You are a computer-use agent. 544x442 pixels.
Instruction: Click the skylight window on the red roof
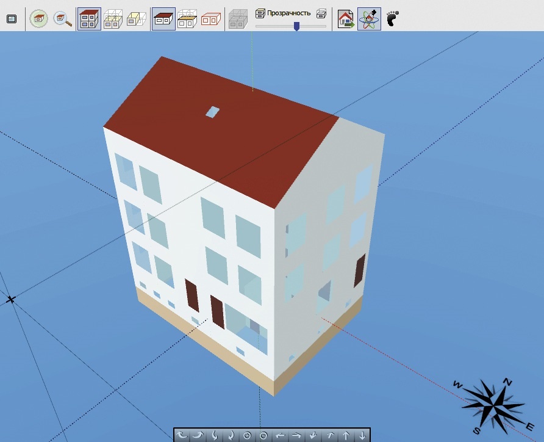[212, 112]
